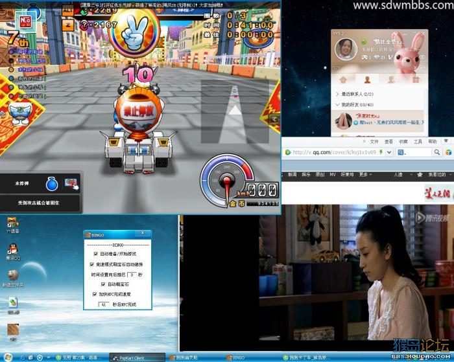The width and height of the screenshot is (454, 362).
Task: Open the 我看过的 dropdown on video site
Action: click(439, 174)
